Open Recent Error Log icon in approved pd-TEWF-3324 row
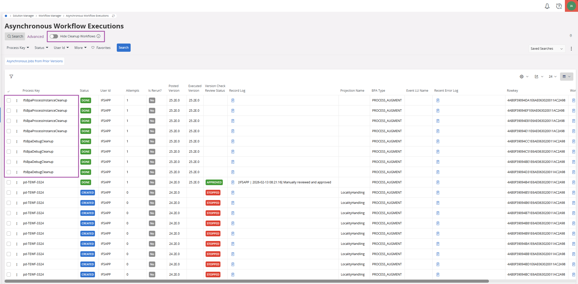The width and height of the screenshot is (578, 284). click(438, 182)
